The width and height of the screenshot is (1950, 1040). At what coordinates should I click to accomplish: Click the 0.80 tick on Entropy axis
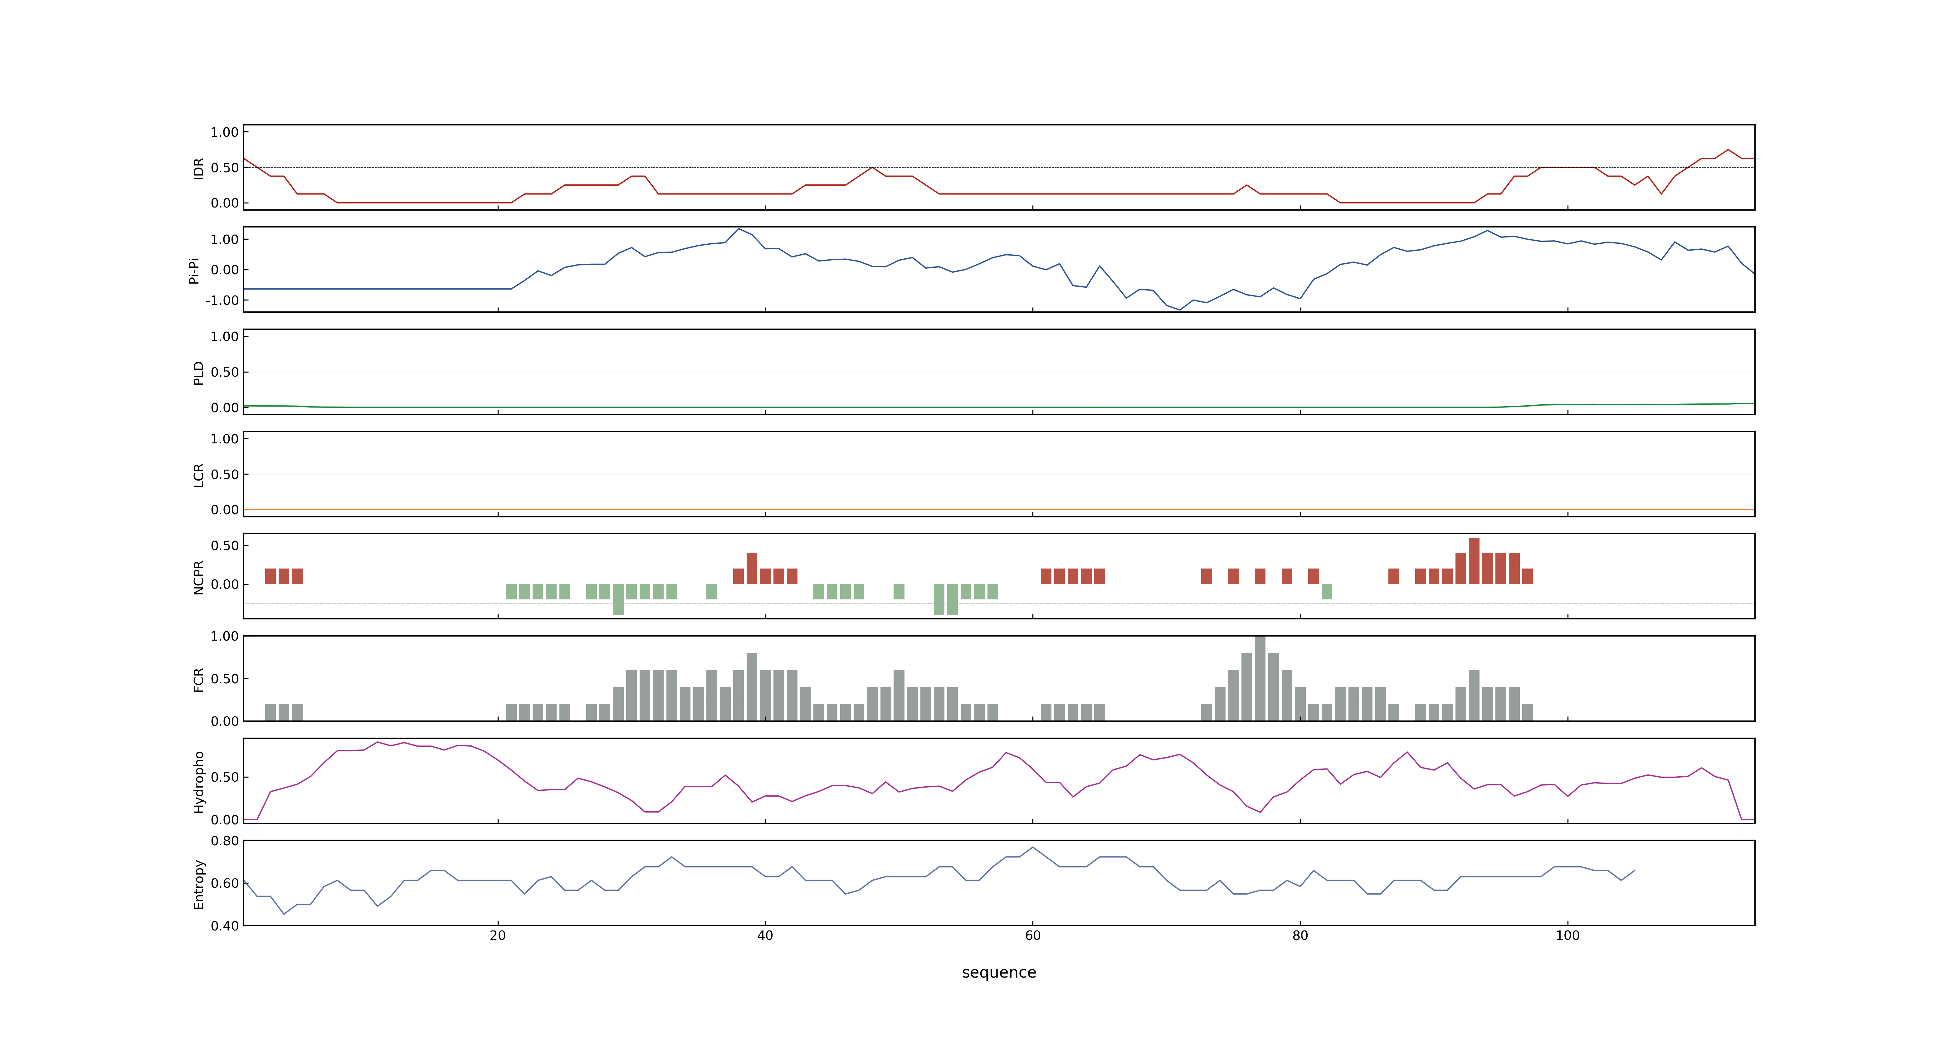click(225, 841)
